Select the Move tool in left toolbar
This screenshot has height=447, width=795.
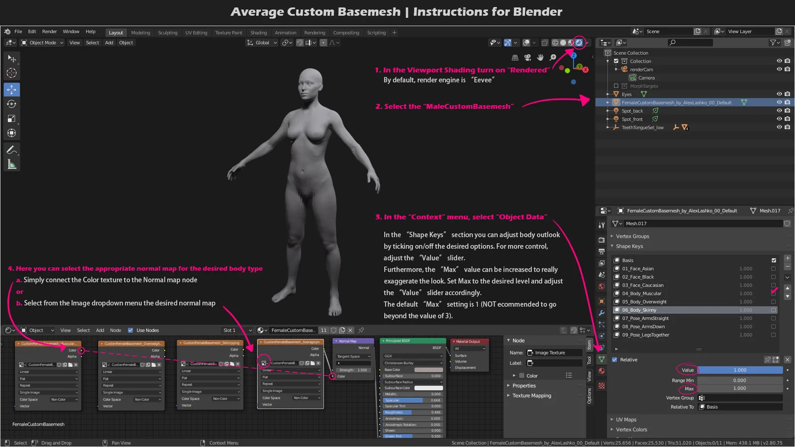[11, 89]
